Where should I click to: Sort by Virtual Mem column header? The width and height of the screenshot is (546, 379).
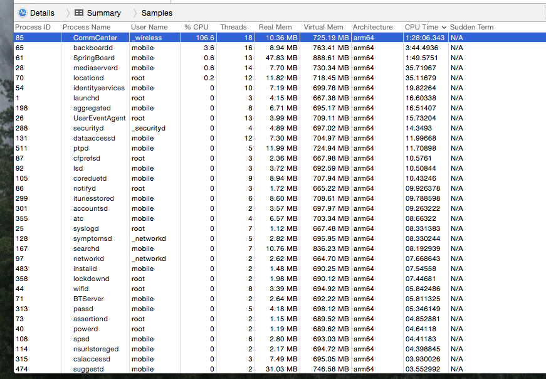coord(323,27)
